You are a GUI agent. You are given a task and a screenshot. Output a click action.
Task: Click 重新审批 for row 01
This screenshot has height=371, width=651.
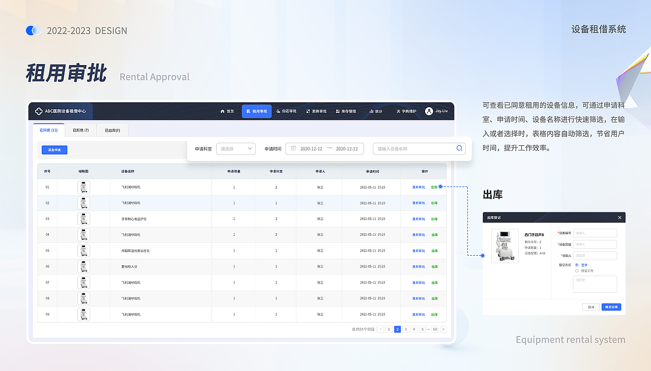(x=419, y=187)
